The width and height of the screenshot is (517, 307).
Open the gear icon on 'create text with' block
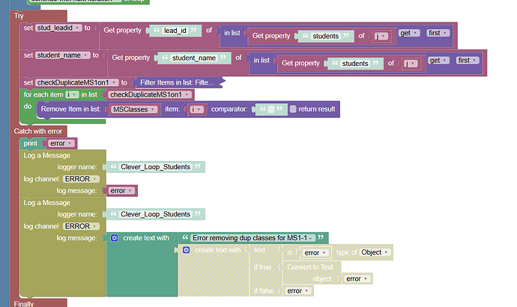click(x=115, y=238)
